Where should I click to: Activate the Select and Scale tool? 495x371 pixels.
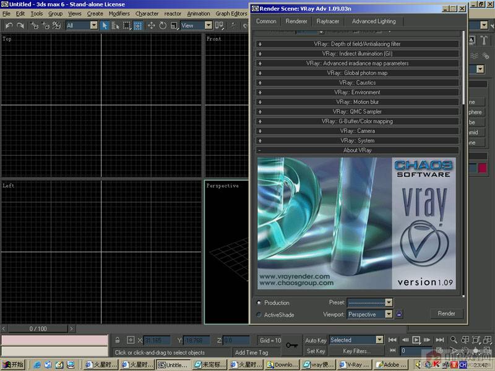click(174, 25)
